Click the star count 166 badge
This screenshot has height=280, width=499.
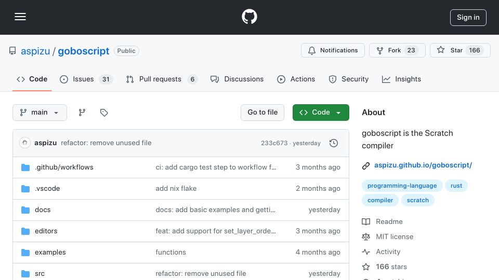[x=474, y=50]
